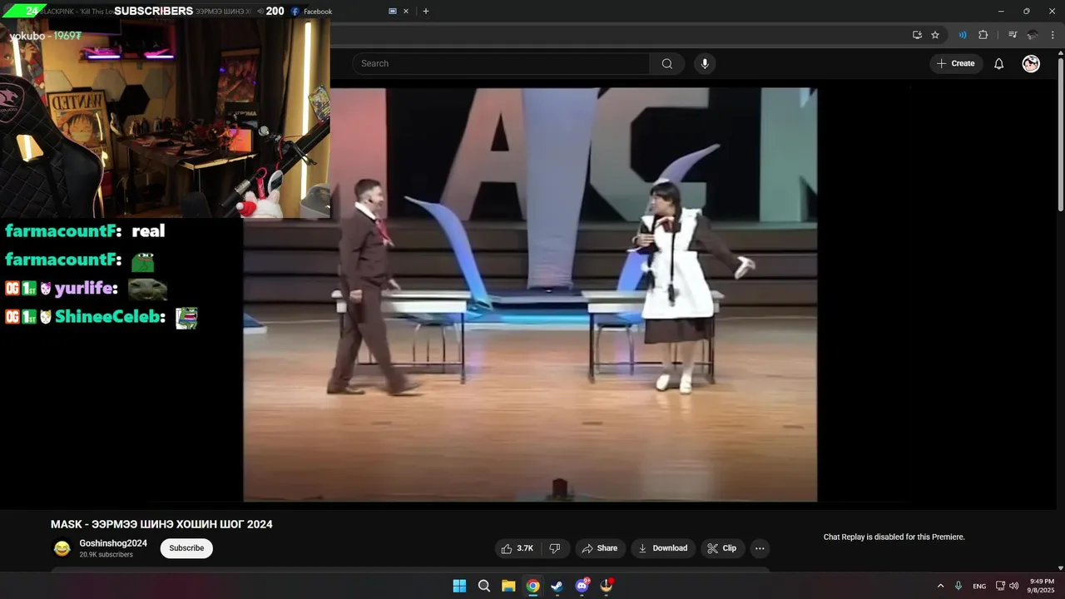Click "20.9K subscribers" text

coord(106,555)
